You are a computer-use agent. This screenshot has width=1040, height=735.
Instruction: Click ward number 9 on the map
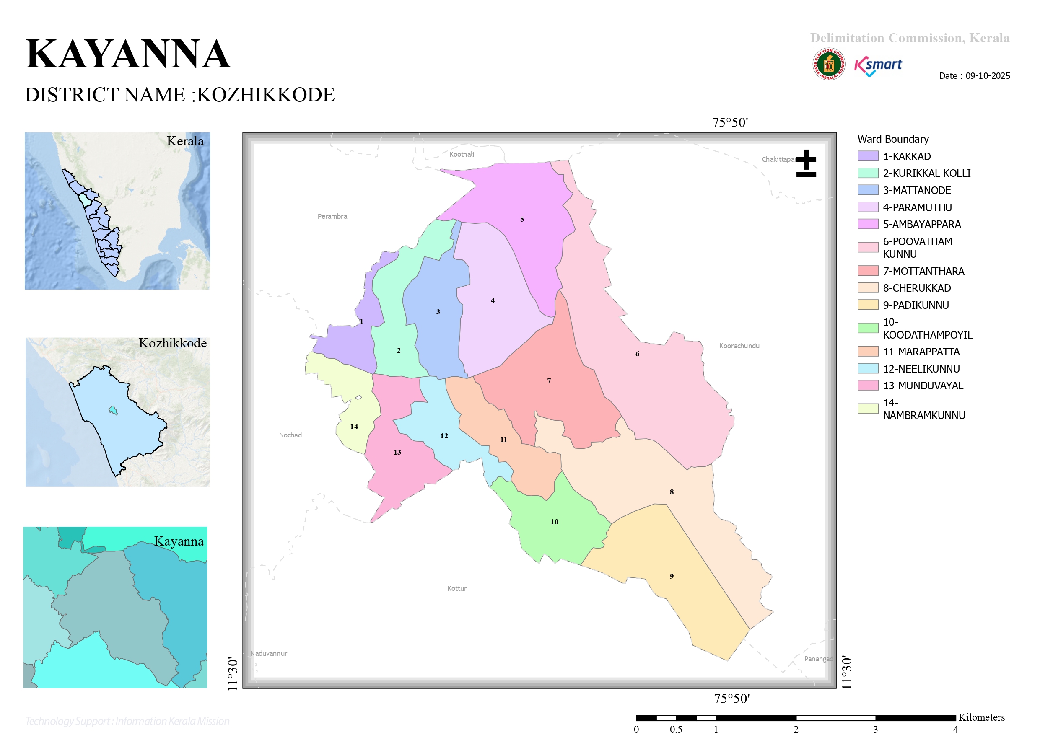tap(672, 577)
